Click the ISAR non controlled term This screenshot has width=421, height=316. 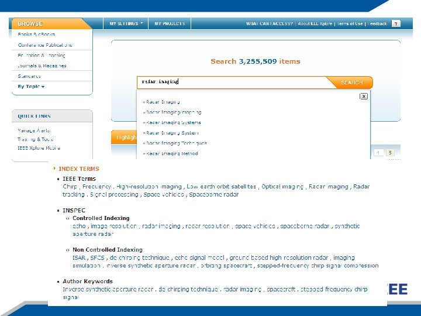79,257
